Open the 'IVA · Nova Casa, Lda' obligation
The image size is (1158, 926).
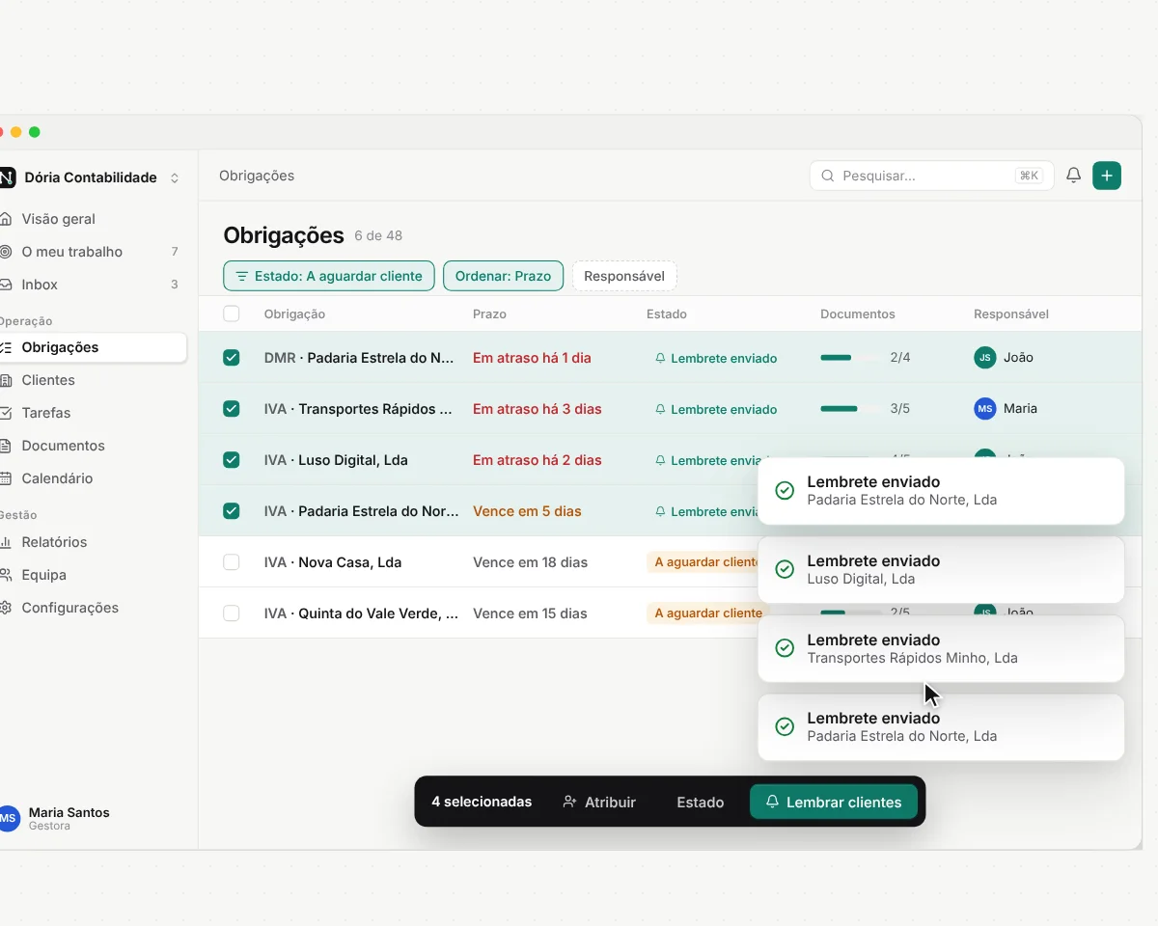click(333, 562)
